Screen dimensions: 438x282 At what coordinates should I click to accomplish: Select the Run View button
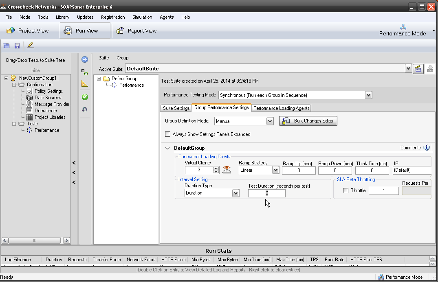click(x=85, y=31)
